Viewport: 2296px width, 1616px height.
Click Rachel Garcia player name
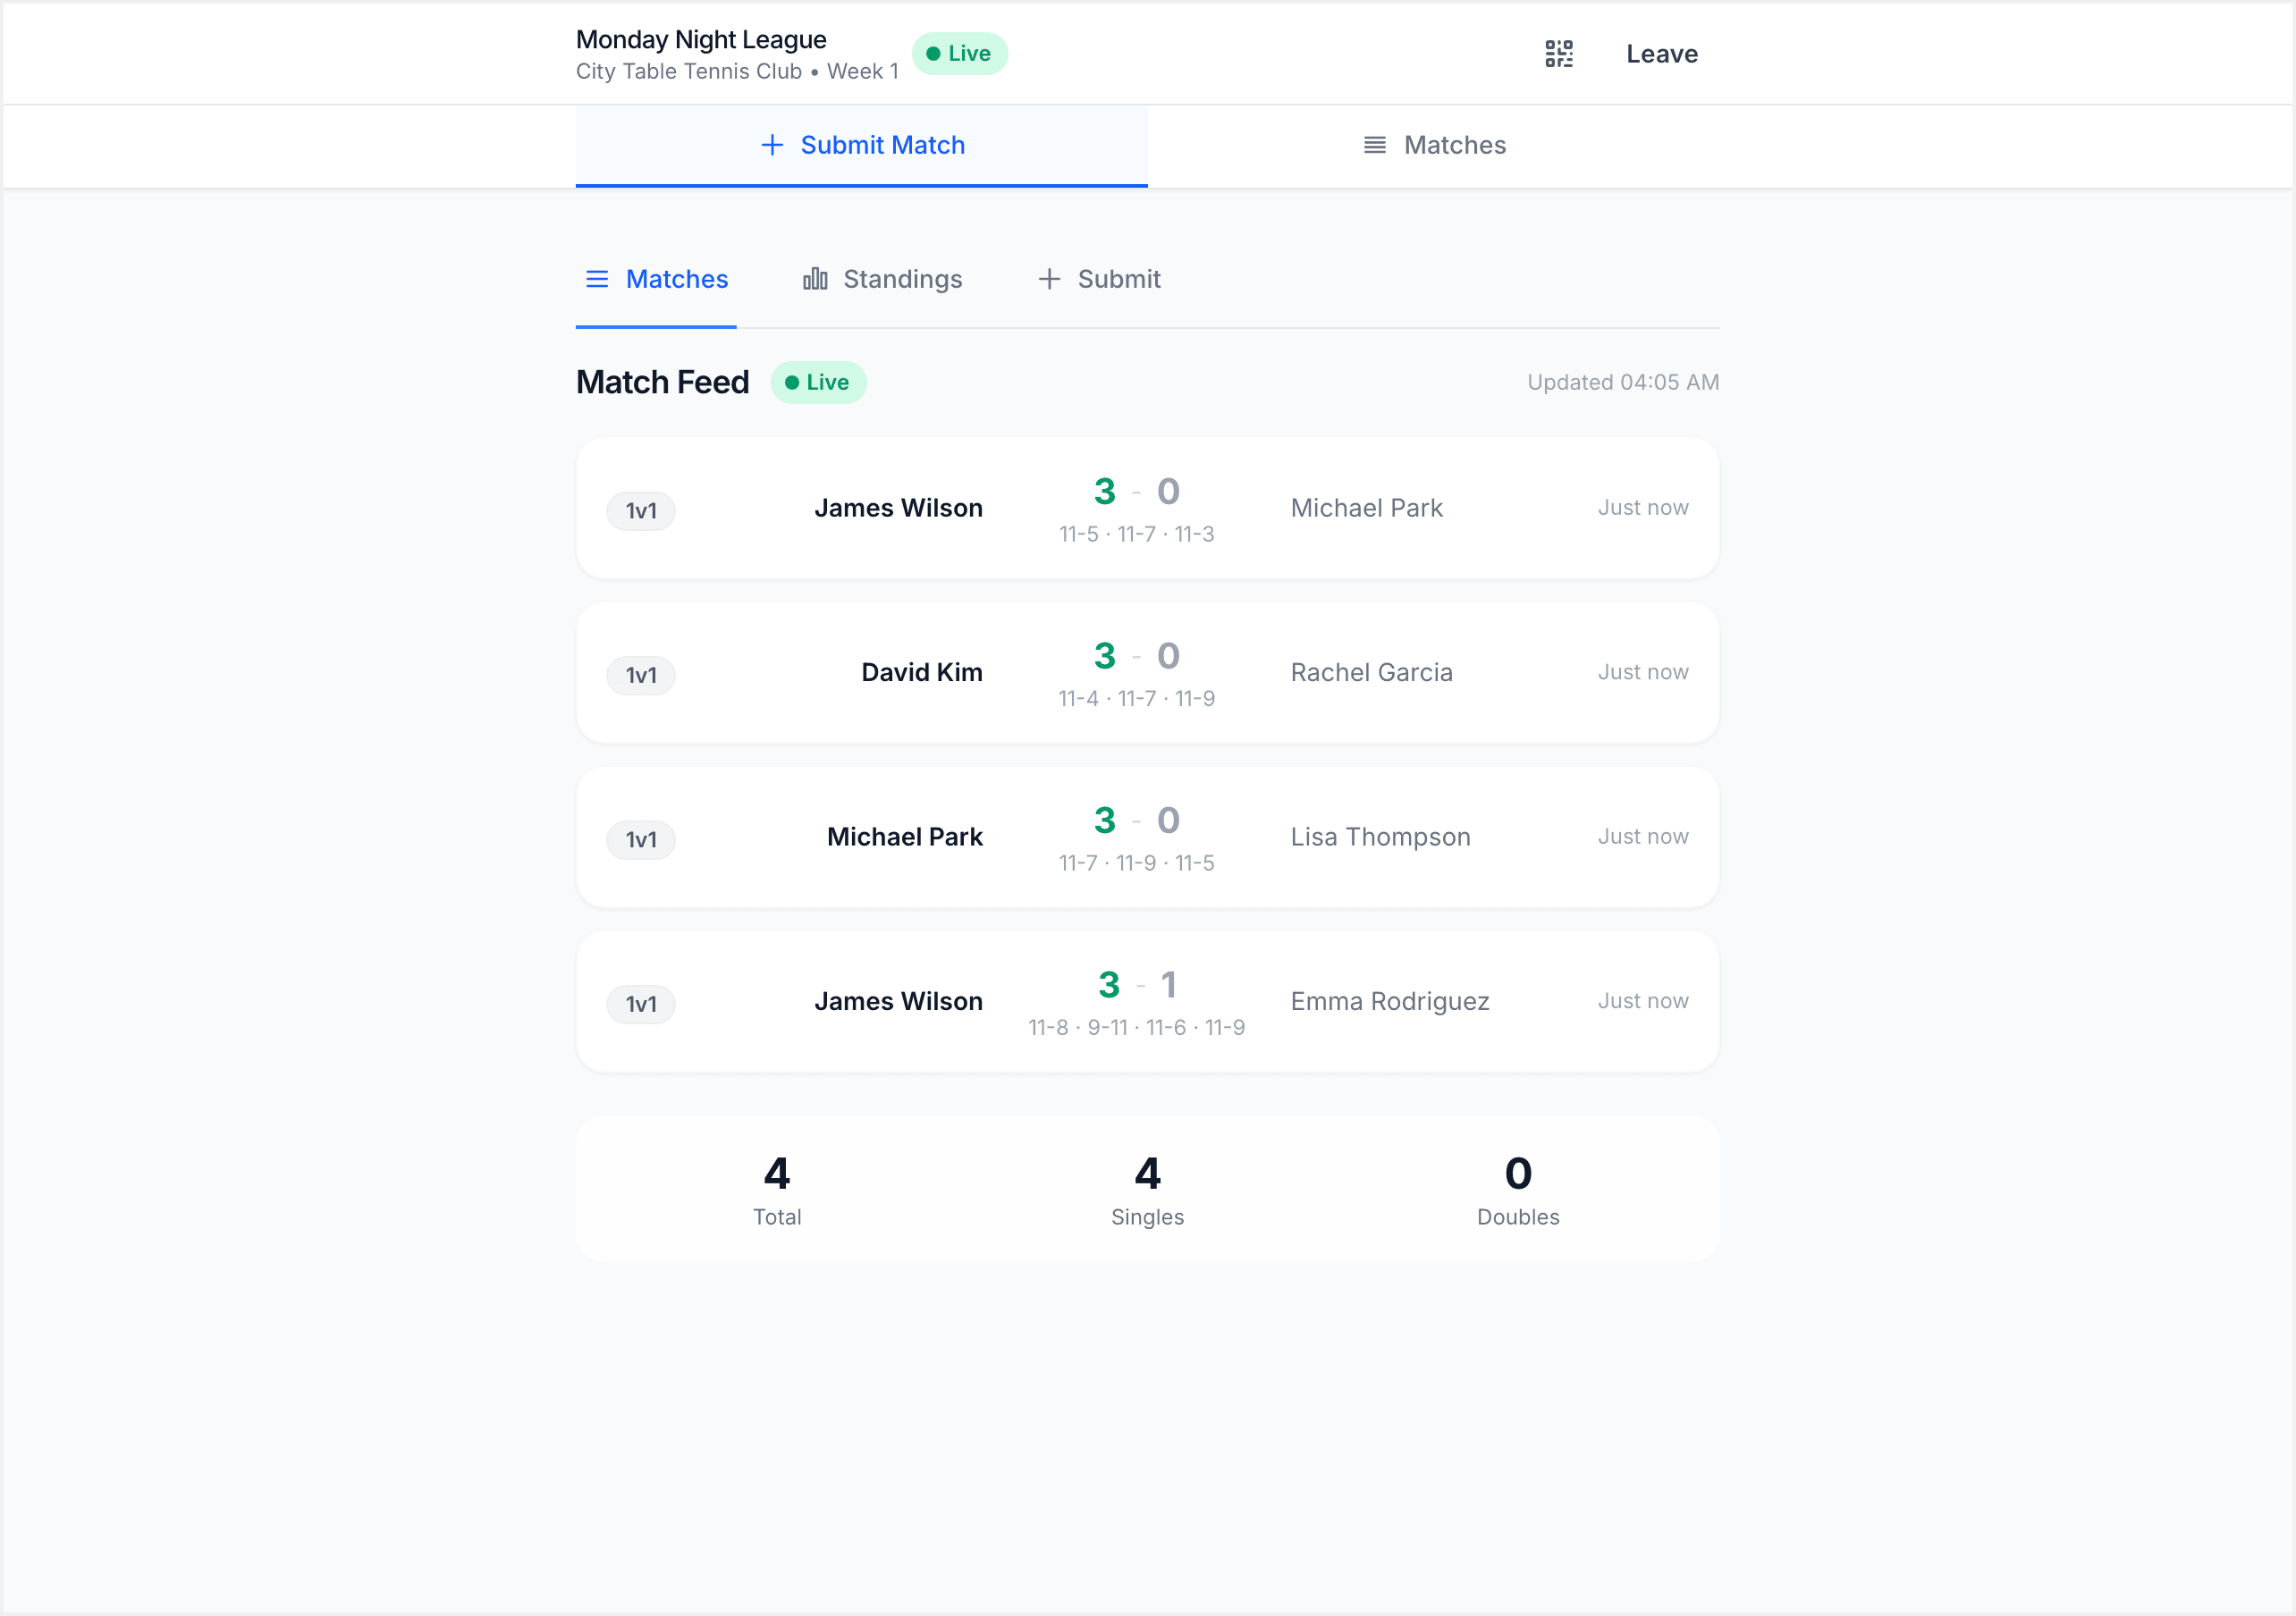click(x=1371, y=672)
